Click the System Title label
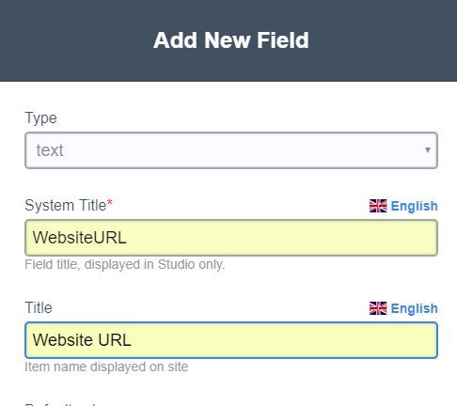Image resolution: width=457 pixels, height=406 pixels. (66, 206)
